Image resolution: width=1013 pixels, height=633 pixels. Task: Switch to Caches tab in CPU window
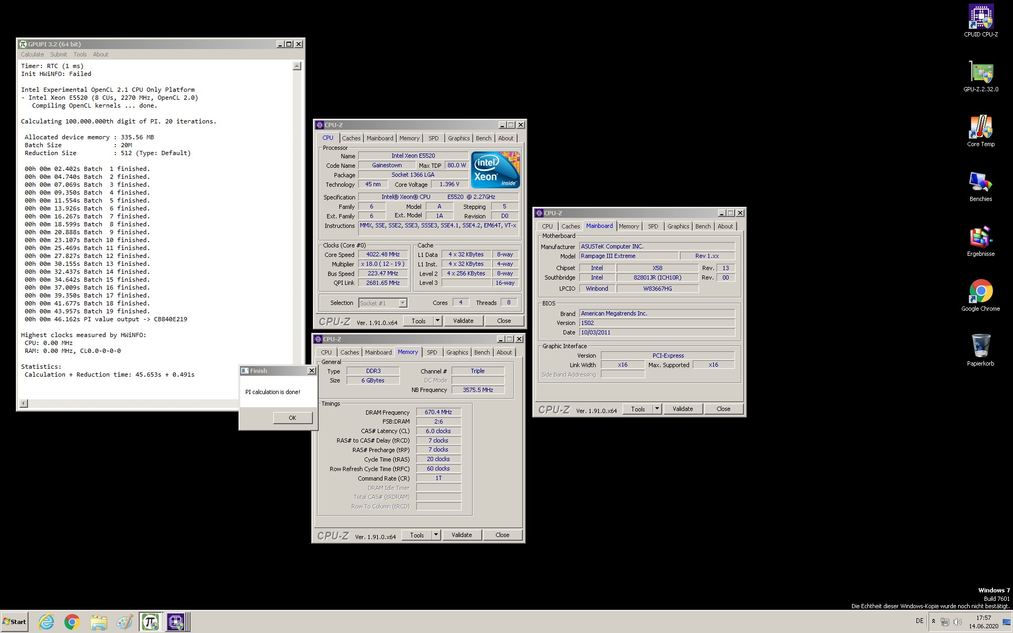click(x=351, y=138)
